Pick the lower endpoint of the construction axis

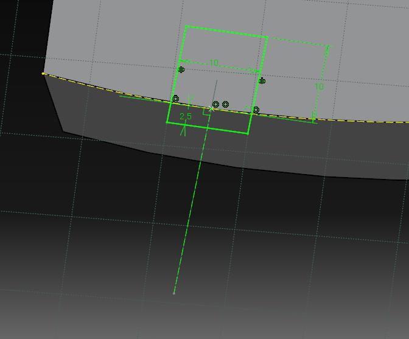(173, 293)
